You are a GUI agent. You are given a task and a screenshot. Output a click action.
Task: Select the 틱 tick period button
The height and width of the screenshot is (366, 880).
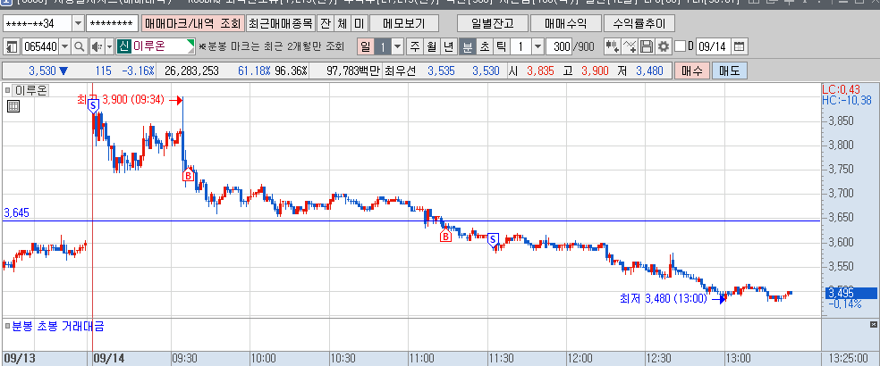point(501,46)
